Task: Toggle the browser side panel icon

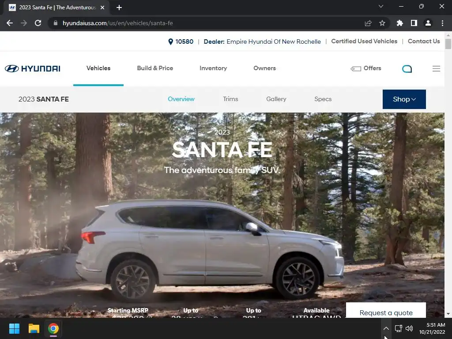Action: pos(414,23)
